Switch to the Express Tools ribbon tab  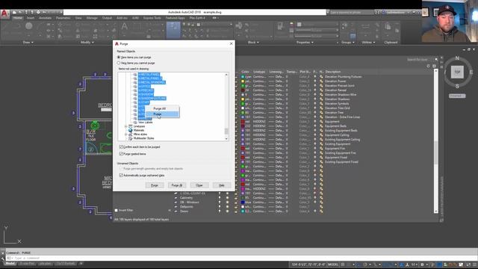(x=152, y=18)
